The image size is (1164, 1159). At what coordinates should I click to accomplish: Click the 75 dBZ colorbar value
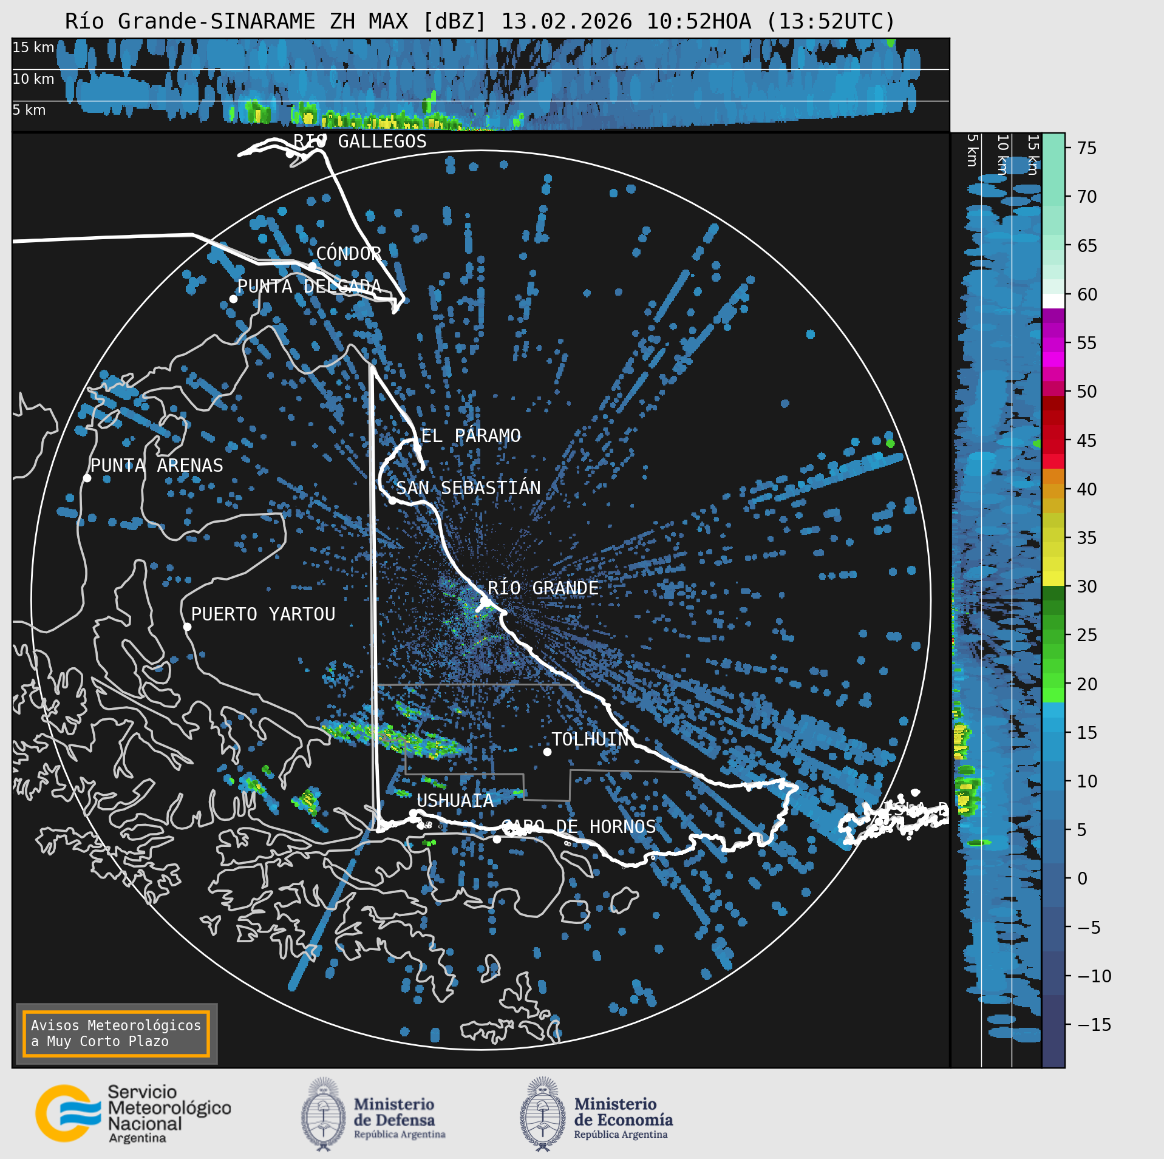pyautogui.click(x=1087, y=148)
